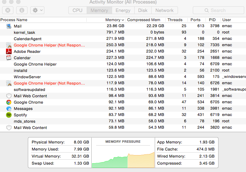Screen dimensions: 246x172
Task: Click the Adobe Reader process name
Action: point(27,51)
